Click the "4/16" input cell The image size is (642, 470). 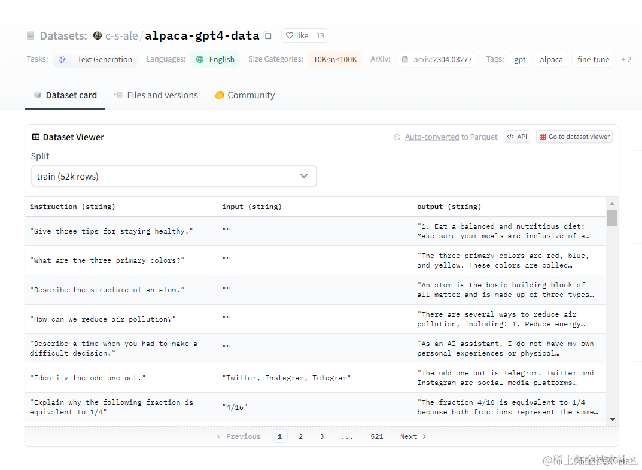coord(315,407)
